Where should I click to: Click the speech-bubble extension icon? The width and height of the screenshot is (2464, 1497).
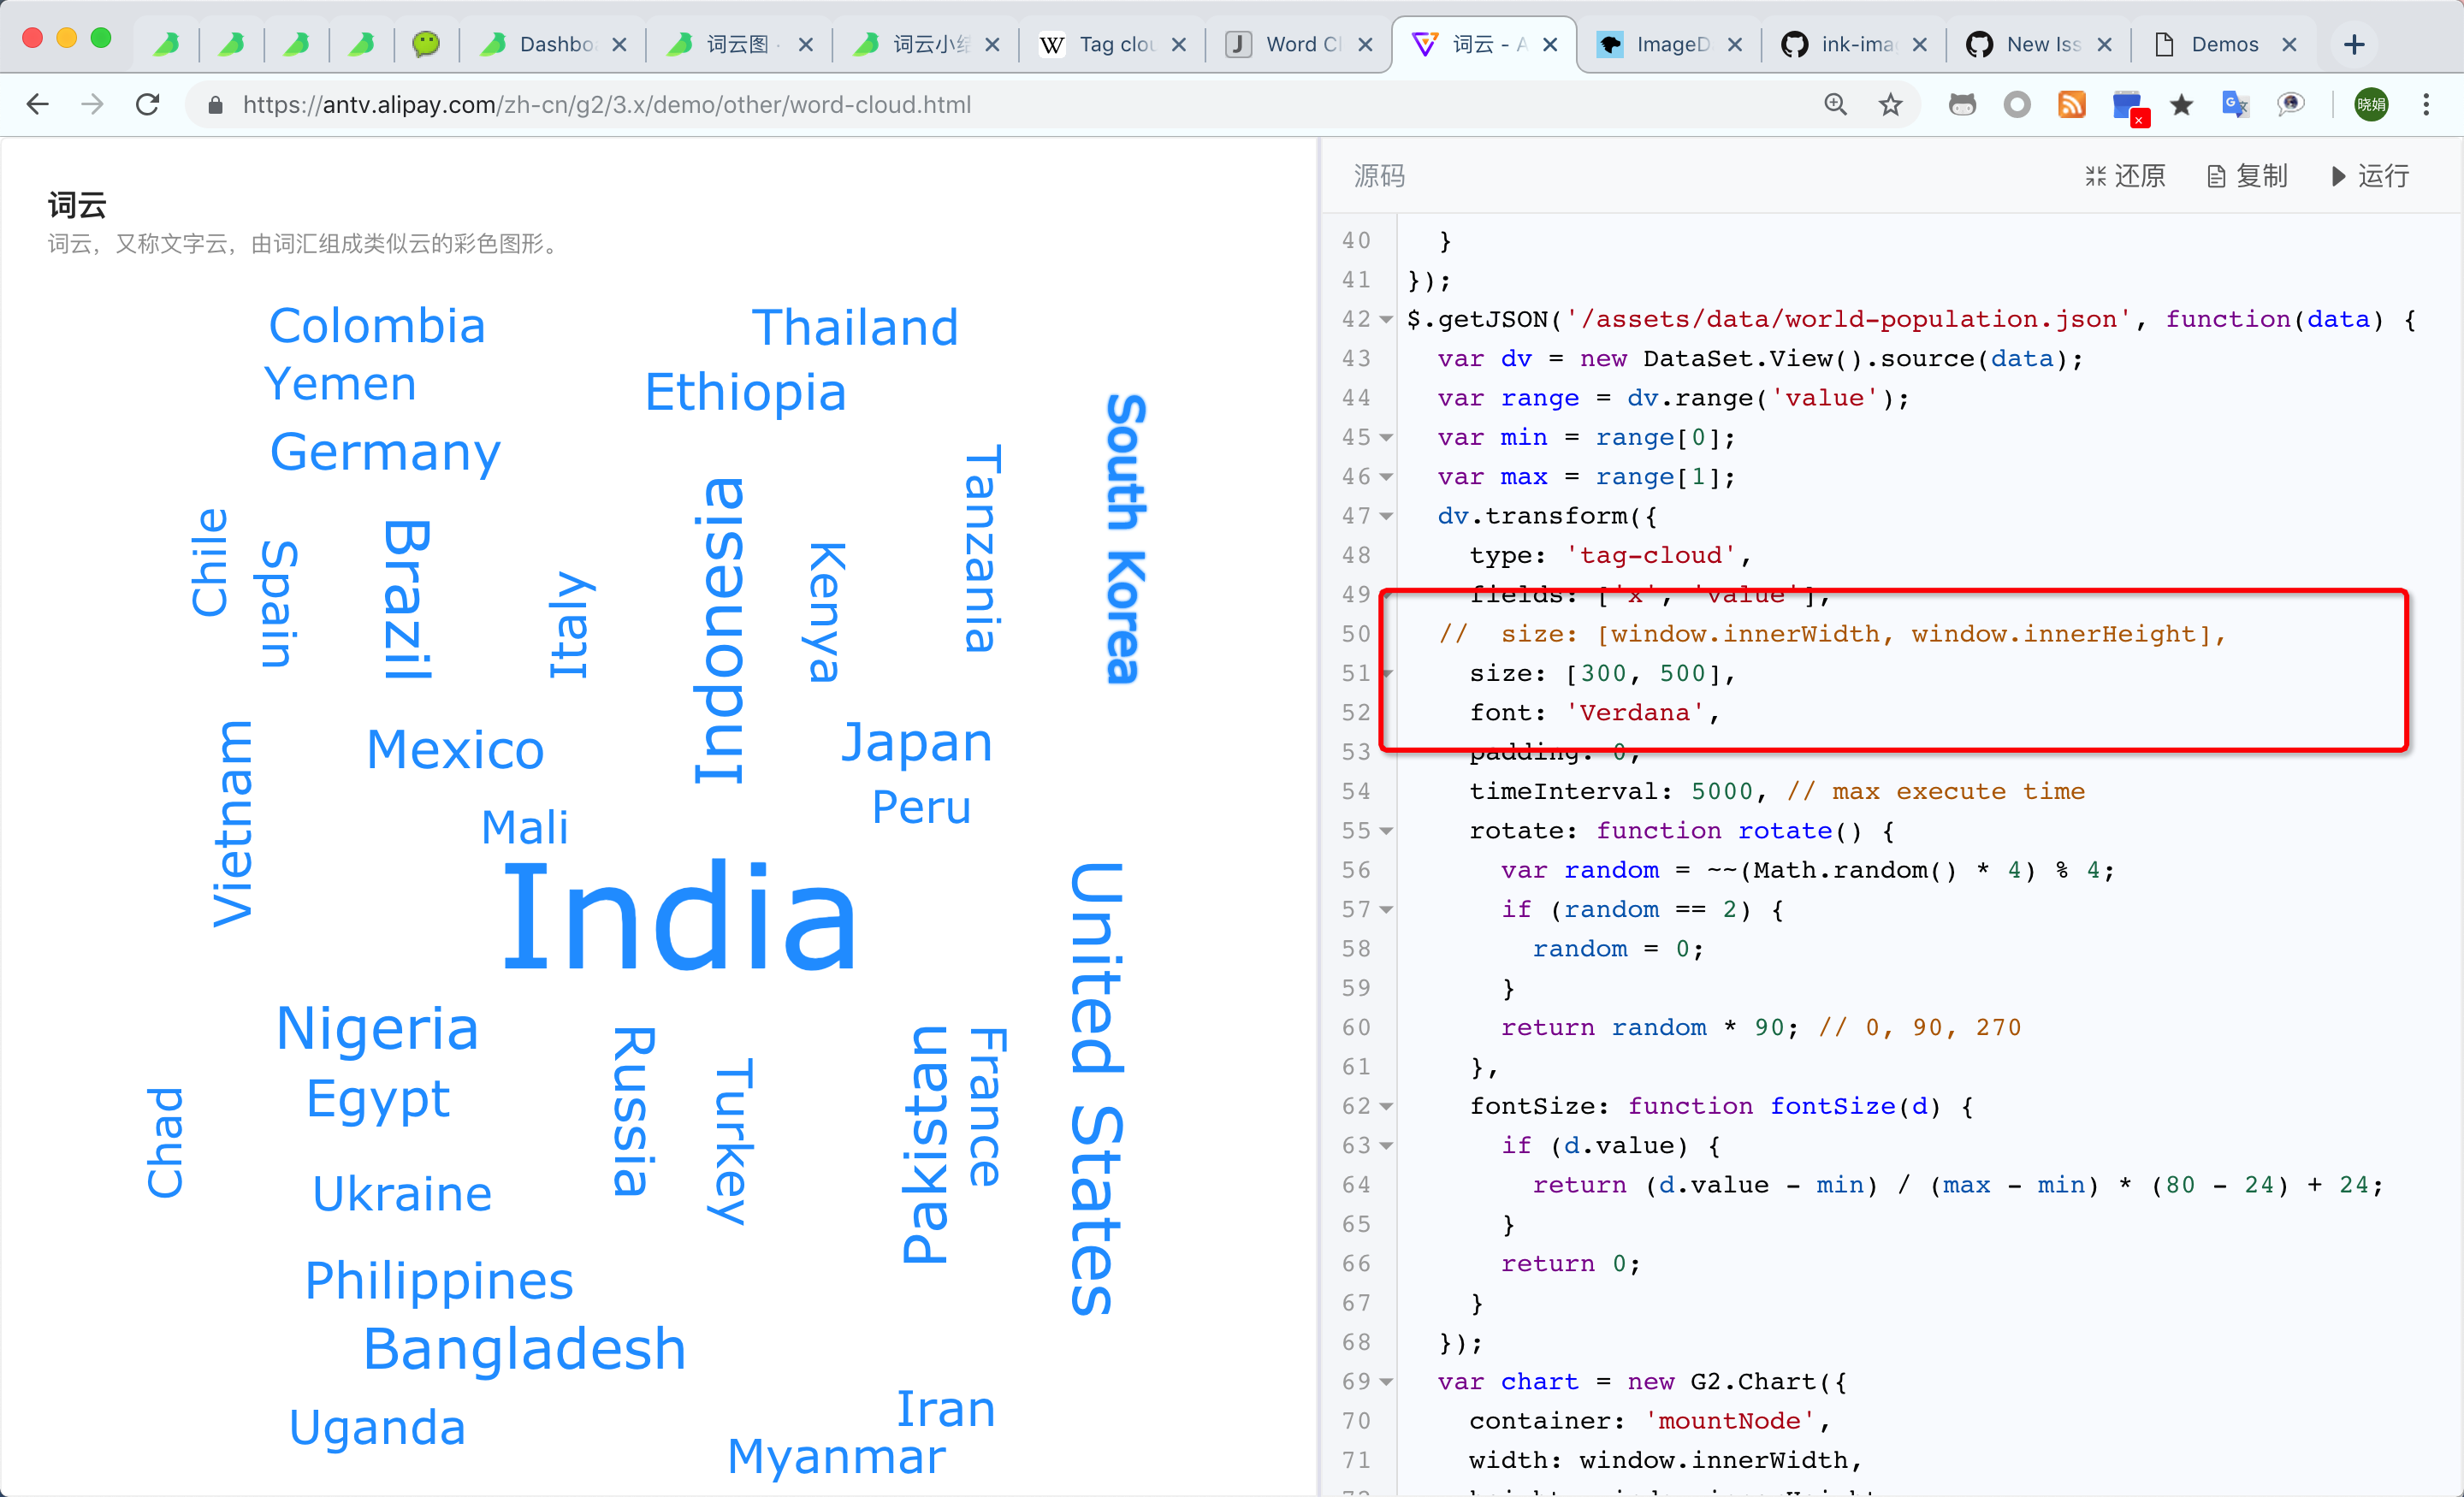pyautogui.click(x=2291, y=104)
